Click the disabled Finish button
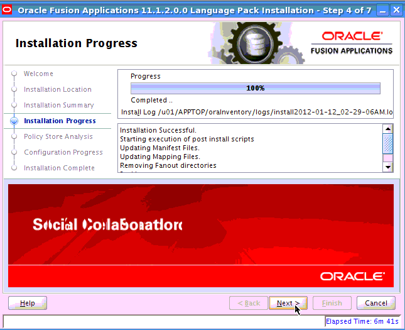The height and width of the screenshot is (330, 405). 332,303
